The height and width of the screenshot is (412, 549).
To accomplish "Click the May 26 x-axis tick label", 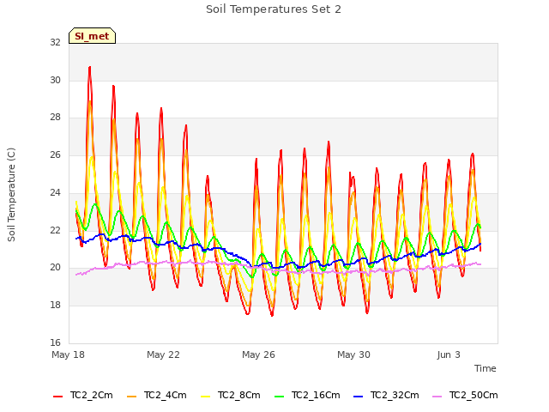I will [x=258, y=354].
